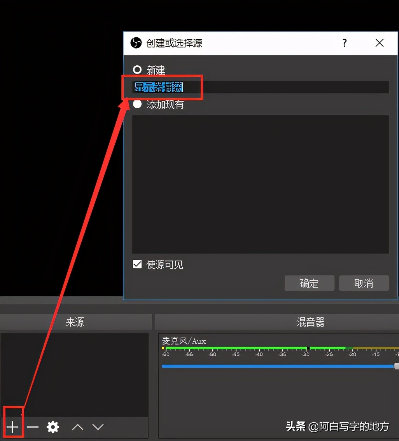Select the 添加现有 radio button
The image size is (399, 441).
click(x=137, y=104)
